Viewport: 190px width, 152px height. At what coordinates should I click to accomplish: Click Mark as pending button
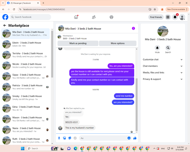78,43
